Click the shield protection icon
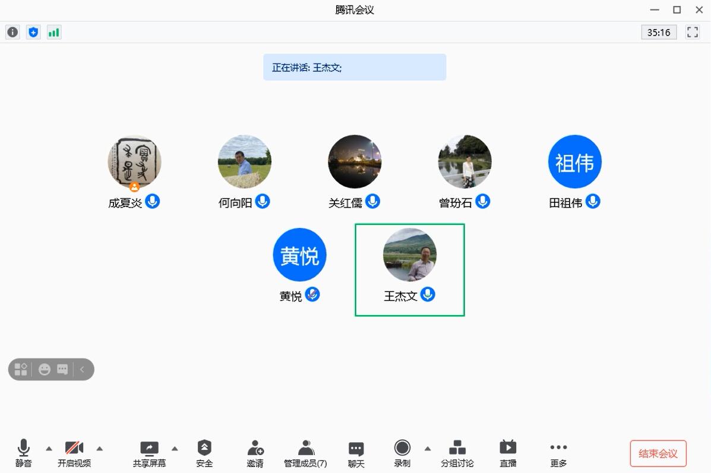711x473 pixels. click(x=33, y=31)
